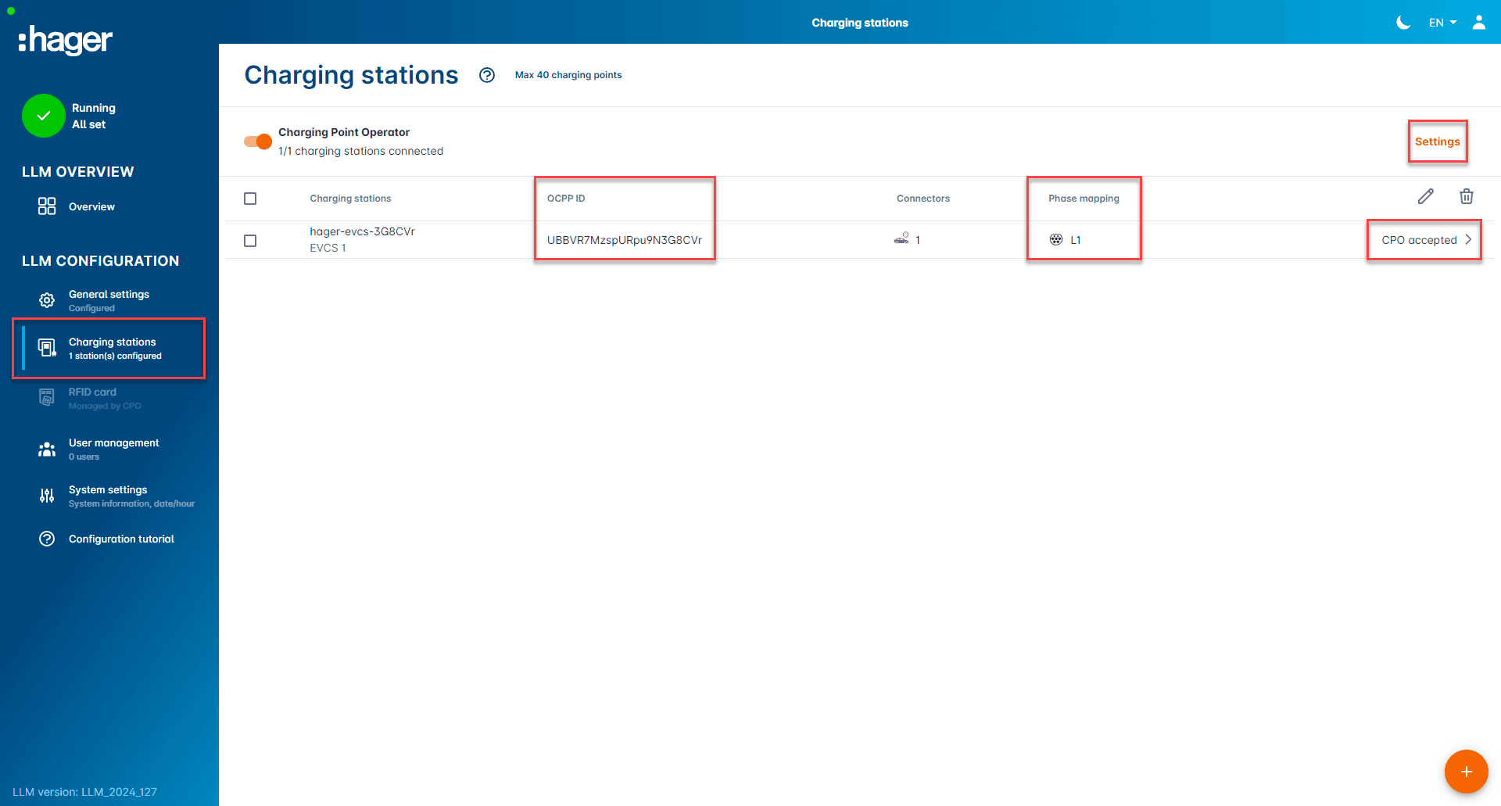Click the User management people icon

coord(47,450)
